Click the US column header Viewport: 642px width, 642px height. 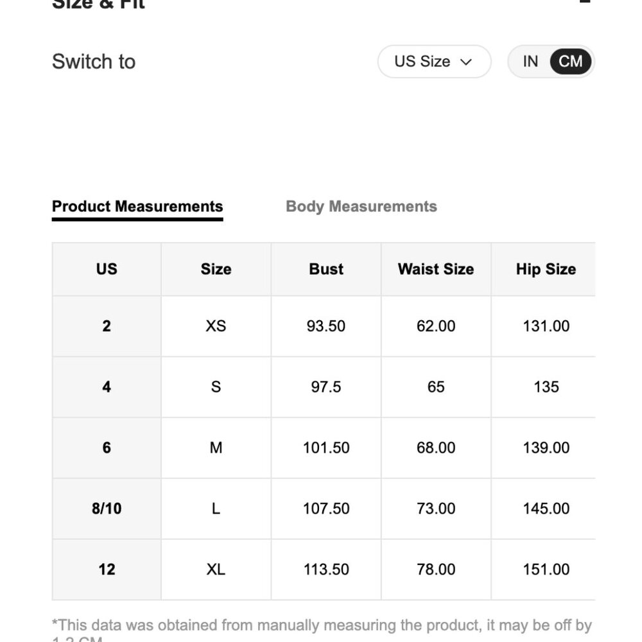[107, 269]
